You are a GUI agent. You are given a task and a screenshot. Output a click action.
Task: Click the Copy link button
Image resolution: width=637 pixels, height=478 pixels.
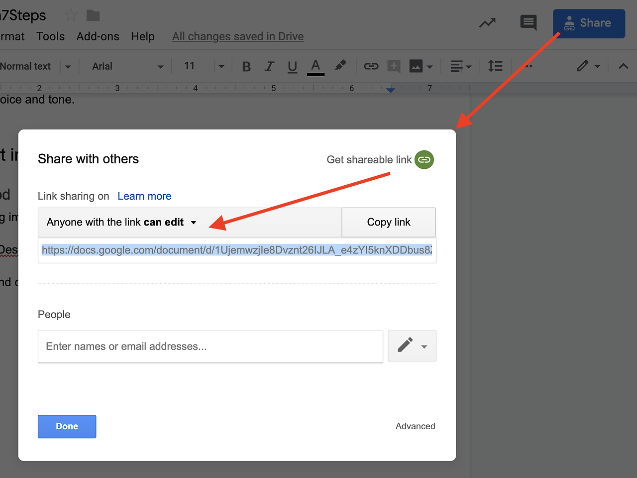click(x=389, y=222)
